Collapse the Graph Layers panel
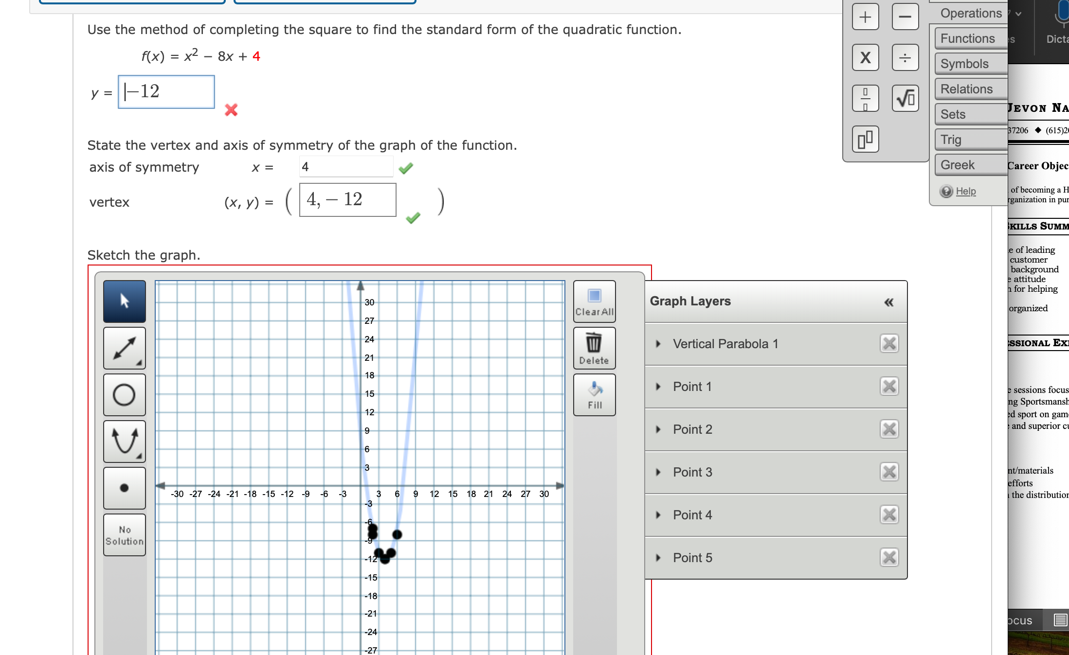Viewport: 1069px width, 655px height. point(889,302)
